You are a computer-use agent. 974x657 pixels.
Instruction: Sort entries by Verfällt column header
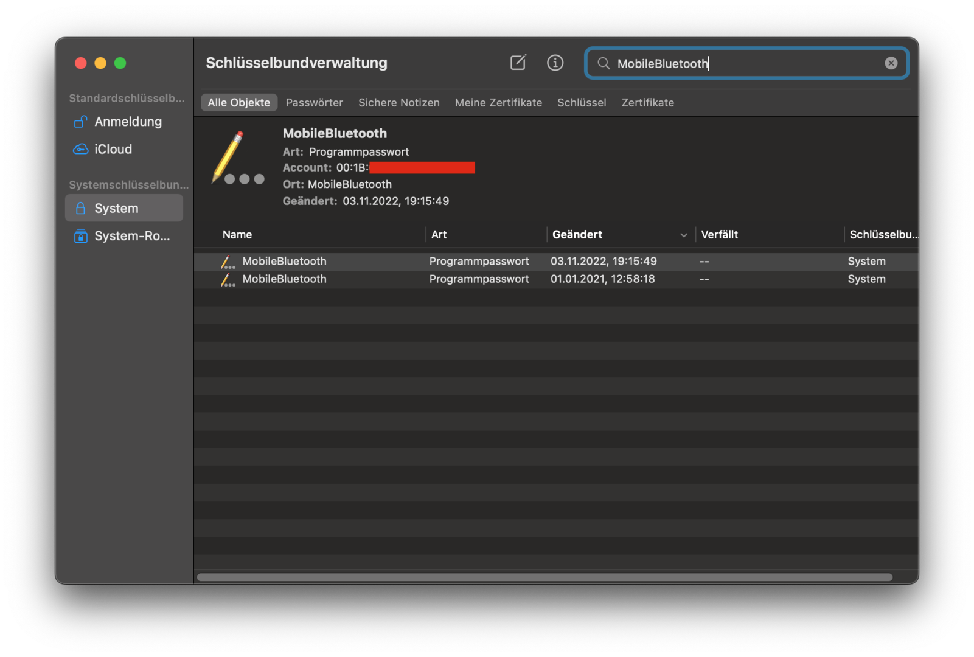click(x=719, y=235)
